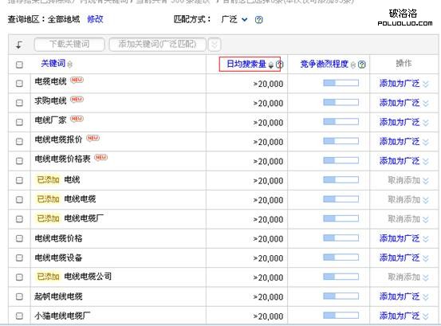The image size is (441, 326).
Task: Click the help icon next to 日均搜索量
Action: (x=279, y=65)
